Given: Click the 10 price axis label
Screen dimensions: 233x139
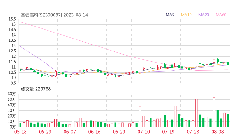Looking at the screenshot, I should (14, 78).
